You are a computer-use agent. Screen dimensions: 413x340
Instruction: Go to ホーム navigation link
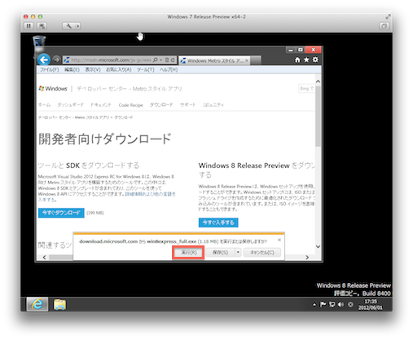[44, 105]
